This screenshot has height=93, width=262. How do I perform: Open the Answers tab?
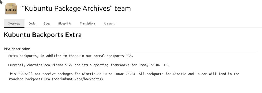tap(109, 23)
